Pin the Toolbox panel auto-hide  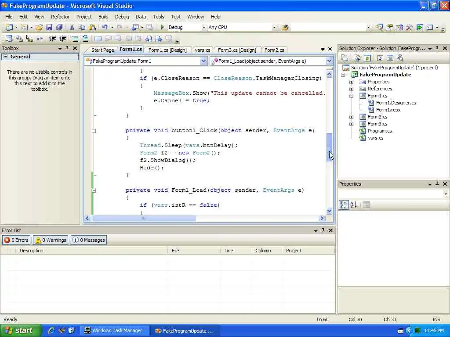(x=67, y=48)
